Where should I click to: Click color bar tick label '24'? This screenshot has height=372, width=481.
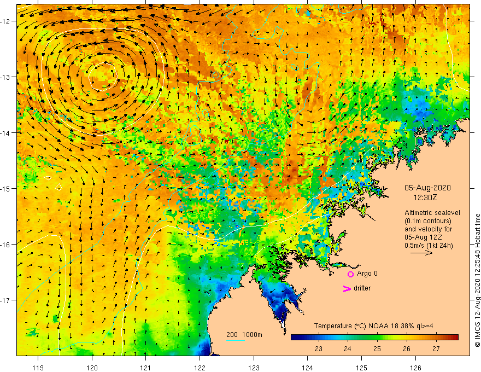(x=348, y=348)
